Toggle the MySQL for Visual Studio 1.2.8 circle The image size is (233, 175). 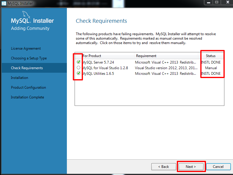tap(78, 67)
